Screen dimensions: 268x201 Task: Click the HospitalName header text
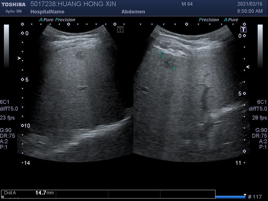point(47,12)
